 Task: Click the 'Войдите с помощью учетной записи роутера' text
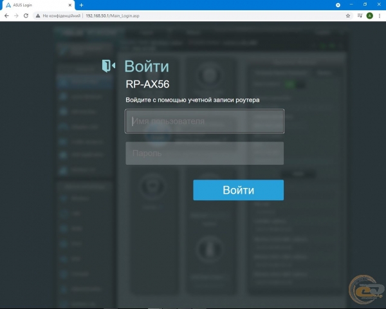pos(192,100)
